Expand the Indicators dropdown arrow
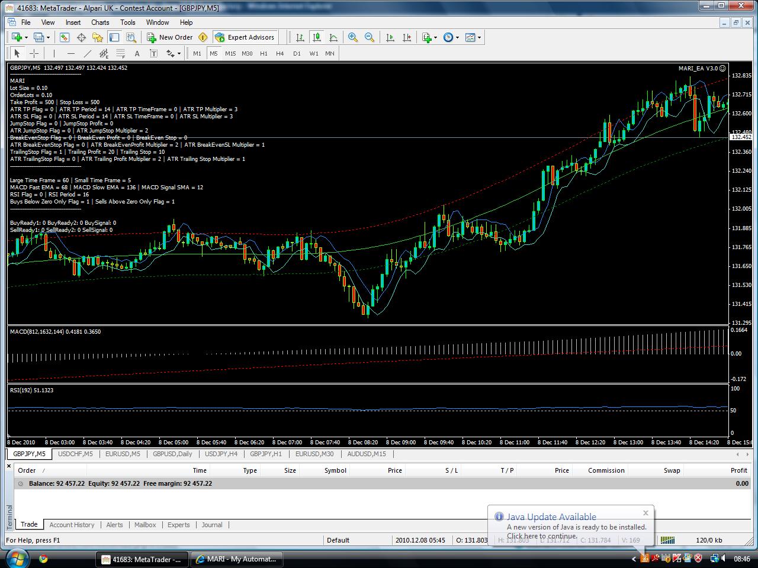This screenshot has height=568, width=758. pos(435,37)
